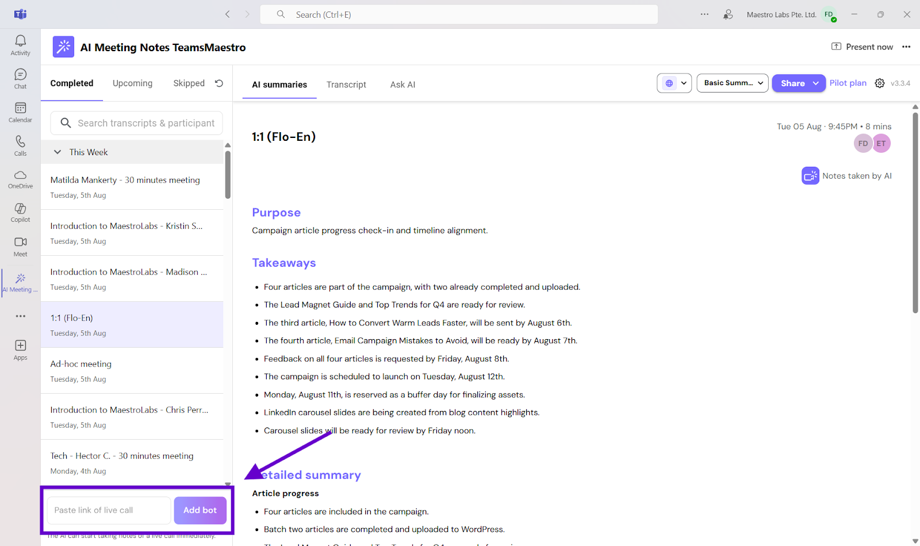The width and height of the screenshot is (920, 546).
Task: Open the Activity bell icon
Action: pyautogui.click(x=20, y=45)
